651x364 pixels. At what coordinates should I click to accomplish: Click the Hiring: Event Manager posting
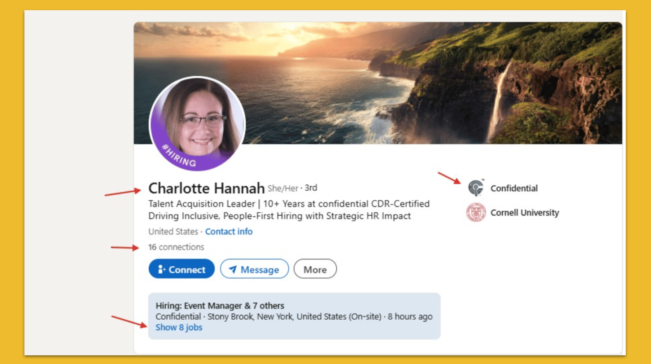point(219,305)
